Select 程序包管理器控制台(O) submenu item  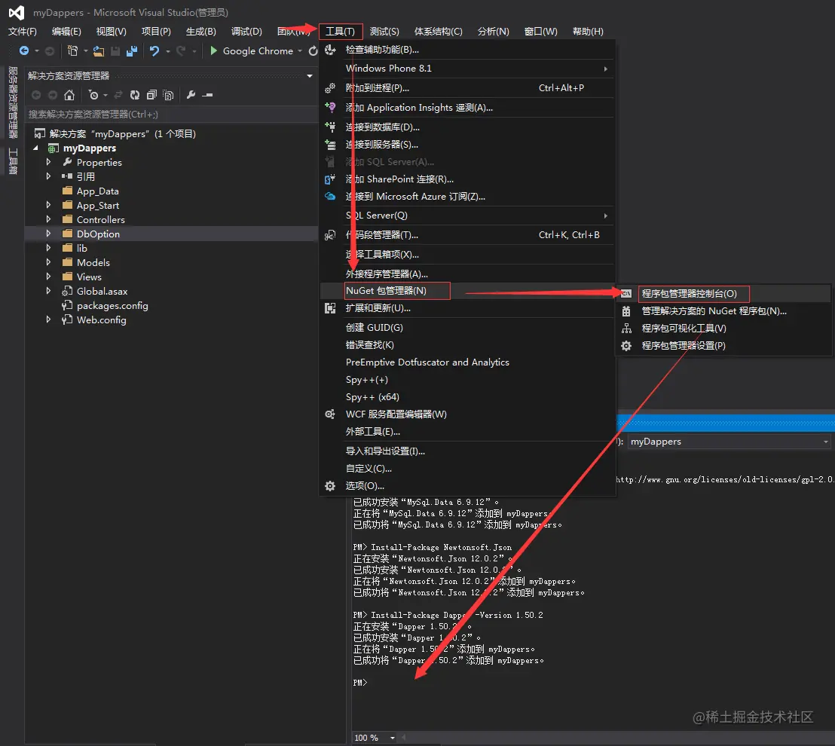(x=724, y=293)
